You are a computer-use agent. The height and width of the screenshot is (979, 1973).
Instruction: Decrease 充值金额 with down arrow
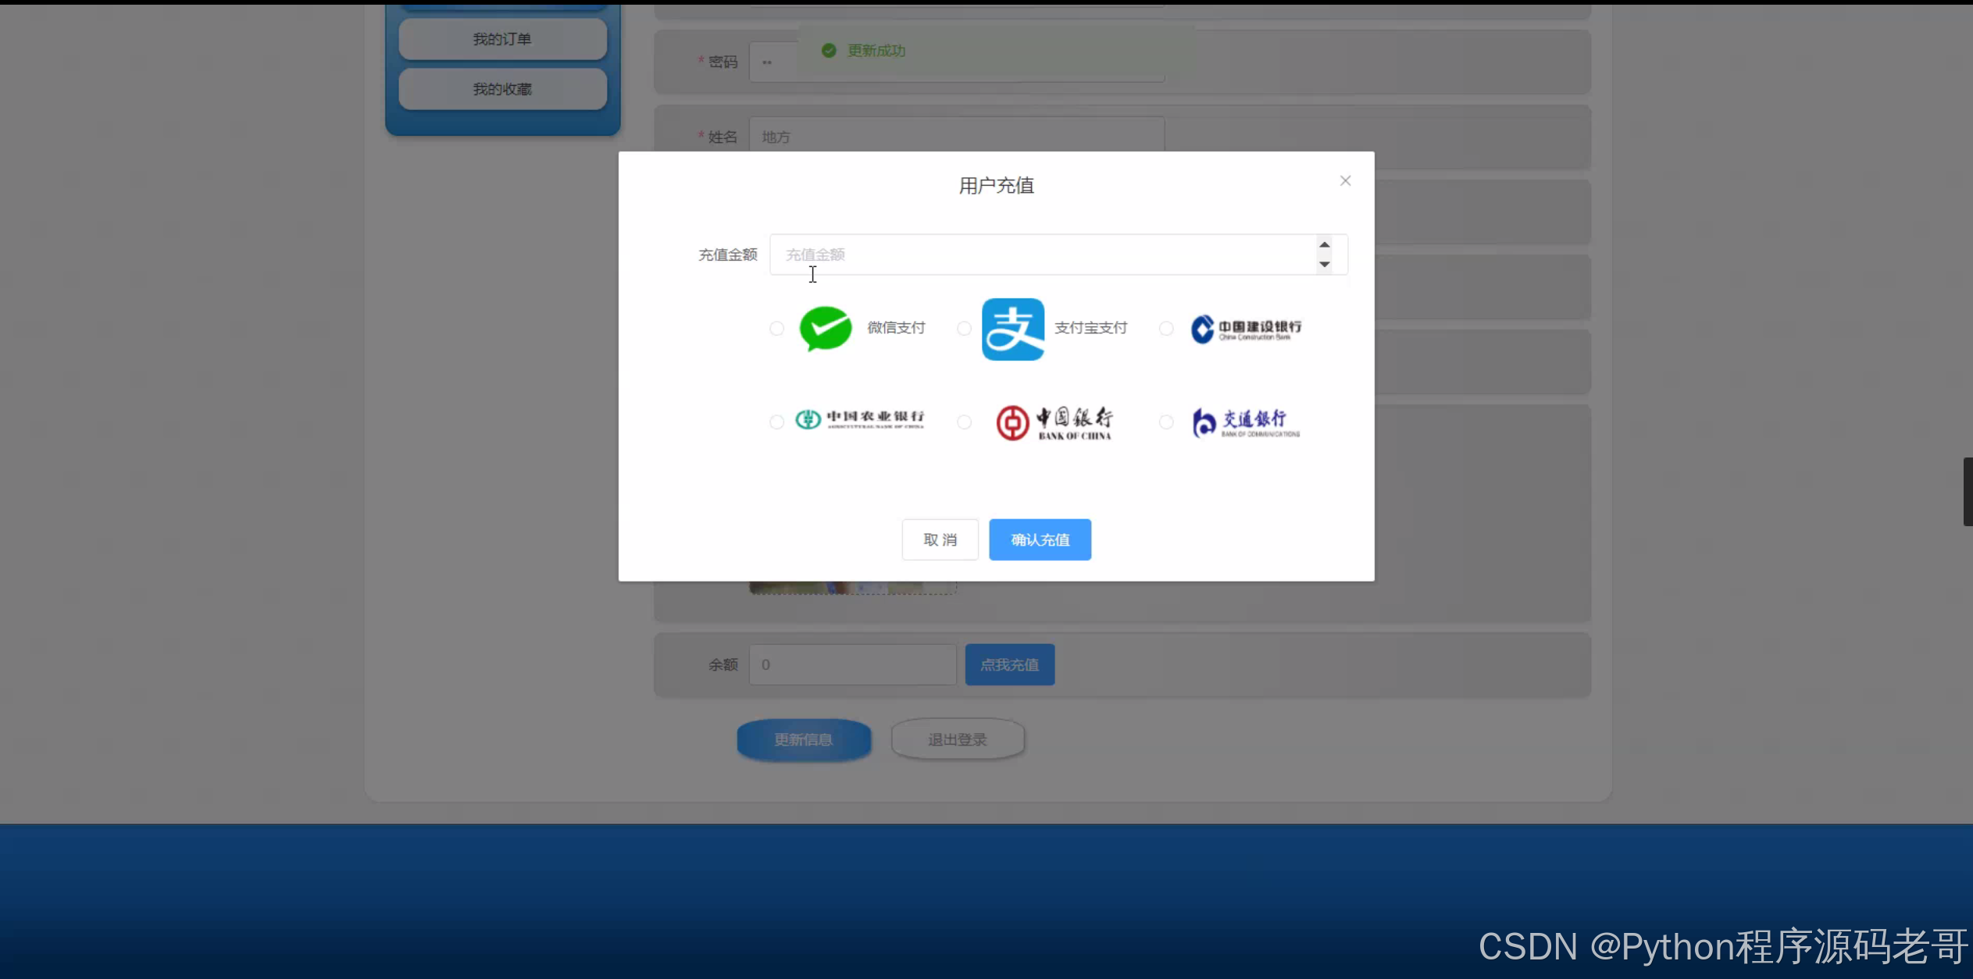(1324, 265)
